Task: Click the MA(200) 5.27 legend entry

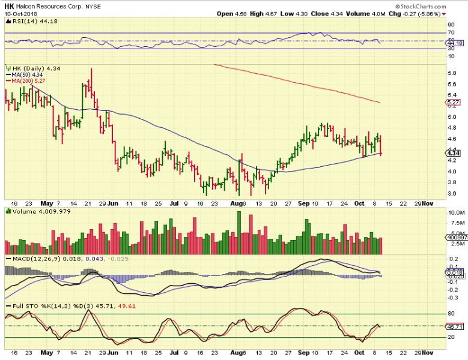Action: [25, 81]
